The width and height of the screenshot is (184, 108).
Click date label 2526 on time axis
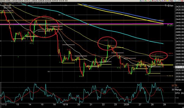click(127, 104)
